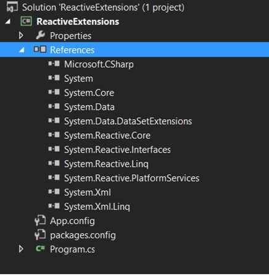Click the wrench icon next to Properties

40,35
